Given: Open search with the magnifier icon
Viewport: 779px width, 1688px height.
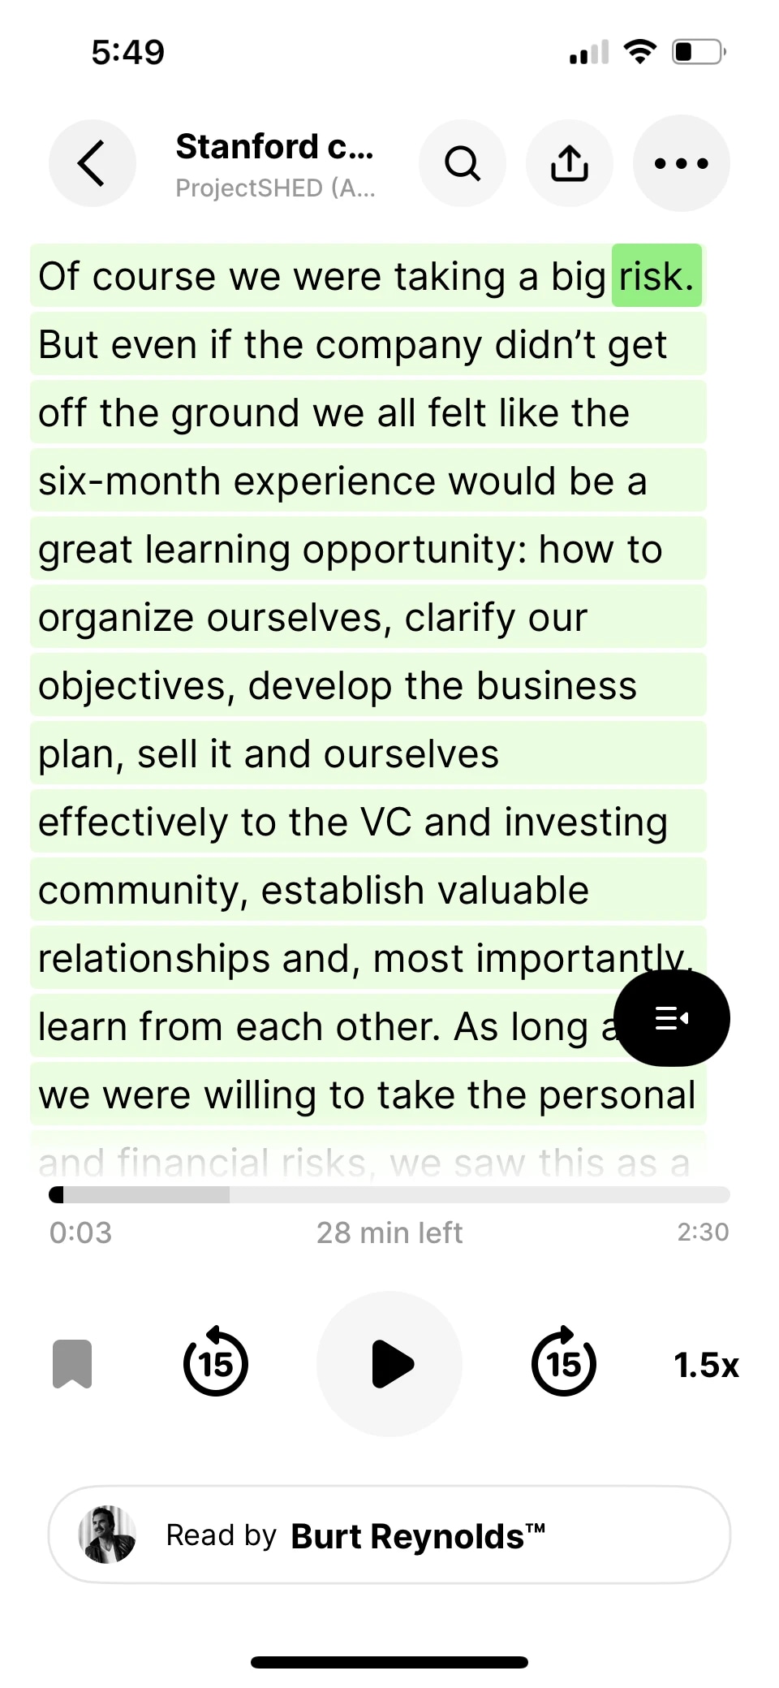Looking at the screenshot, I should (463, 163).
